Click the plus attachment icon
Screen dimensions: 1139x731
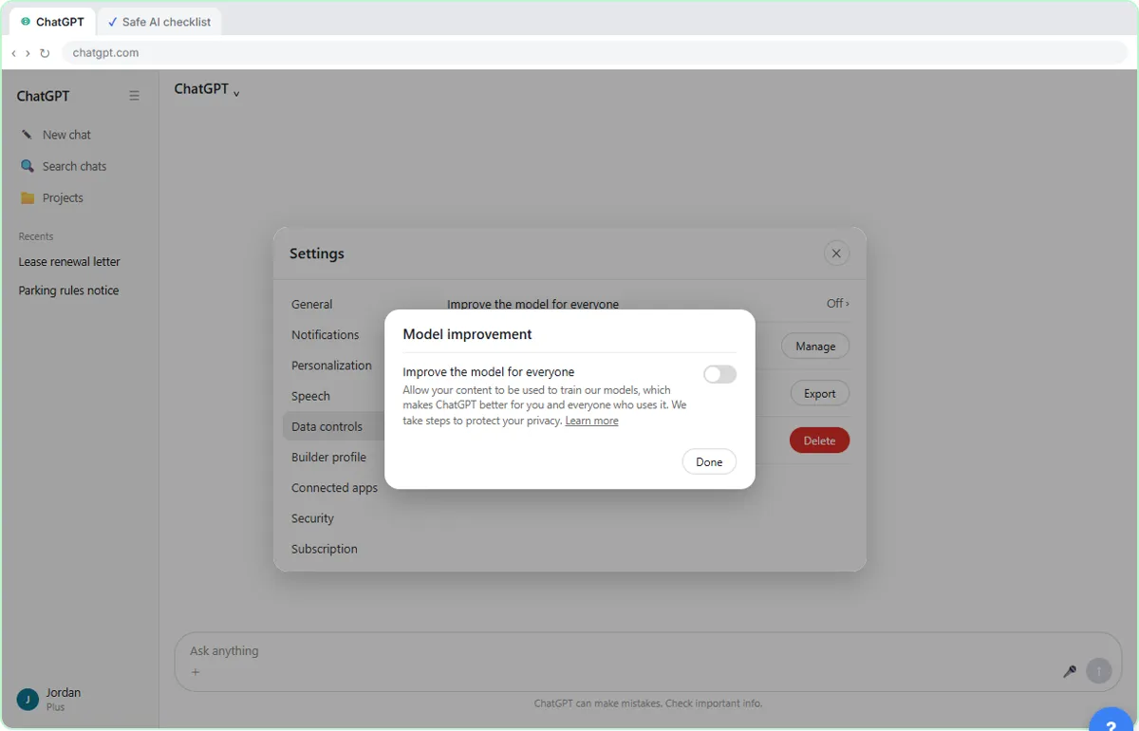point(196,672)
